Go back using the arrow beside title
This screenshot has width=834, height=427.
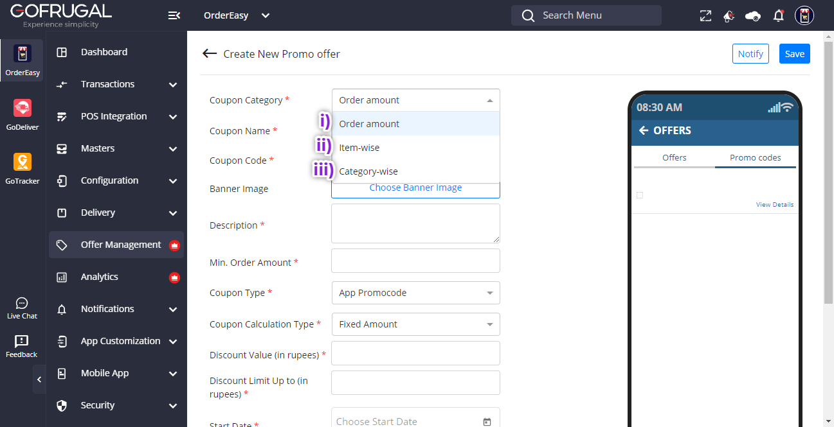[210, 54]
